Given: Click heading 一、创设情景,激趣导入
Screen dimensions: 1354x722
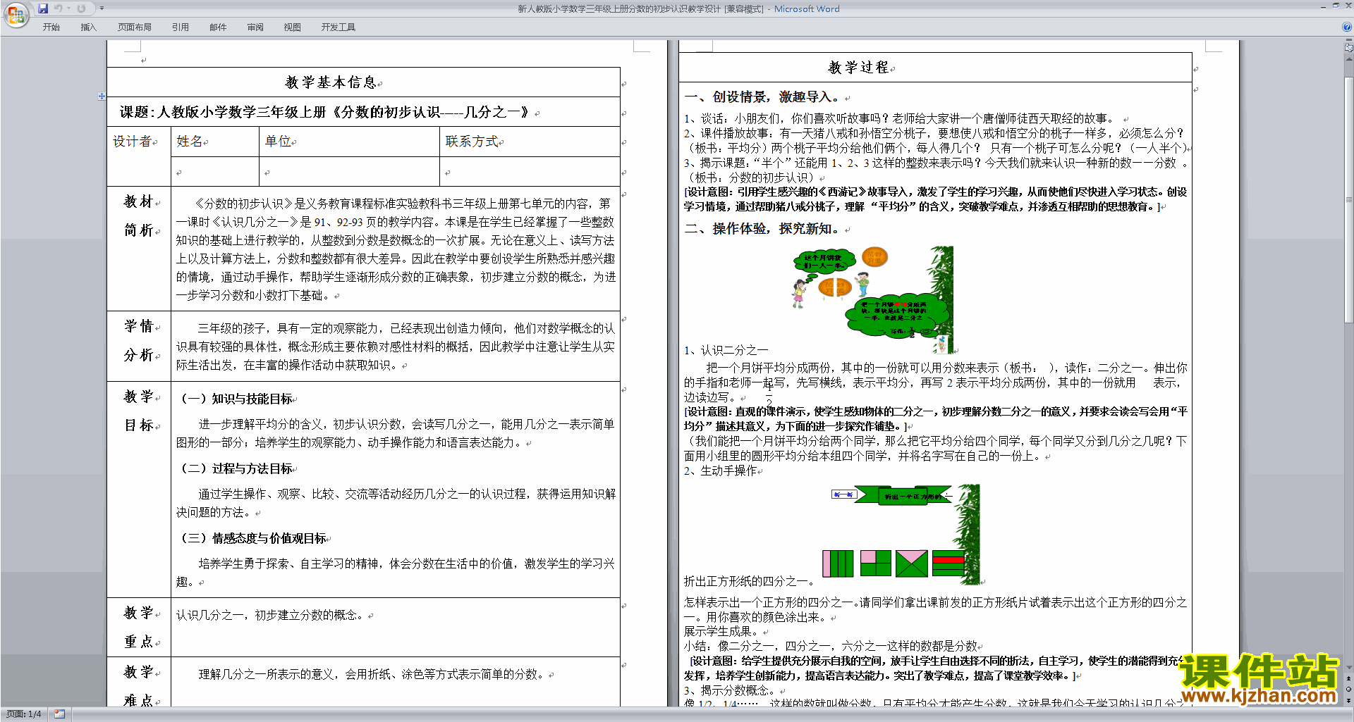Looking at the screenshot, I should coord(762,97).
